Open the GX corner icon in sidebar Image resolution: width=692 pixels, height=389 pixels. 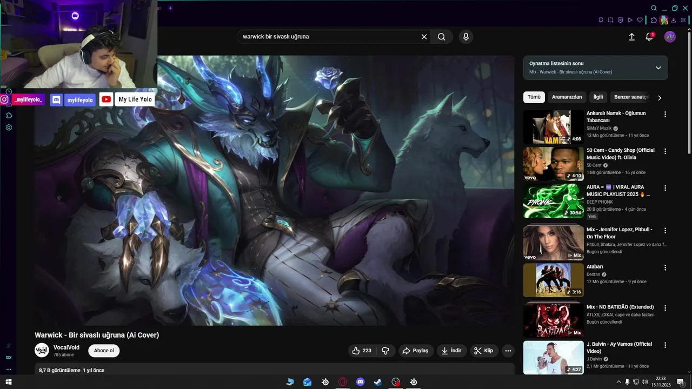coord(9,357)
